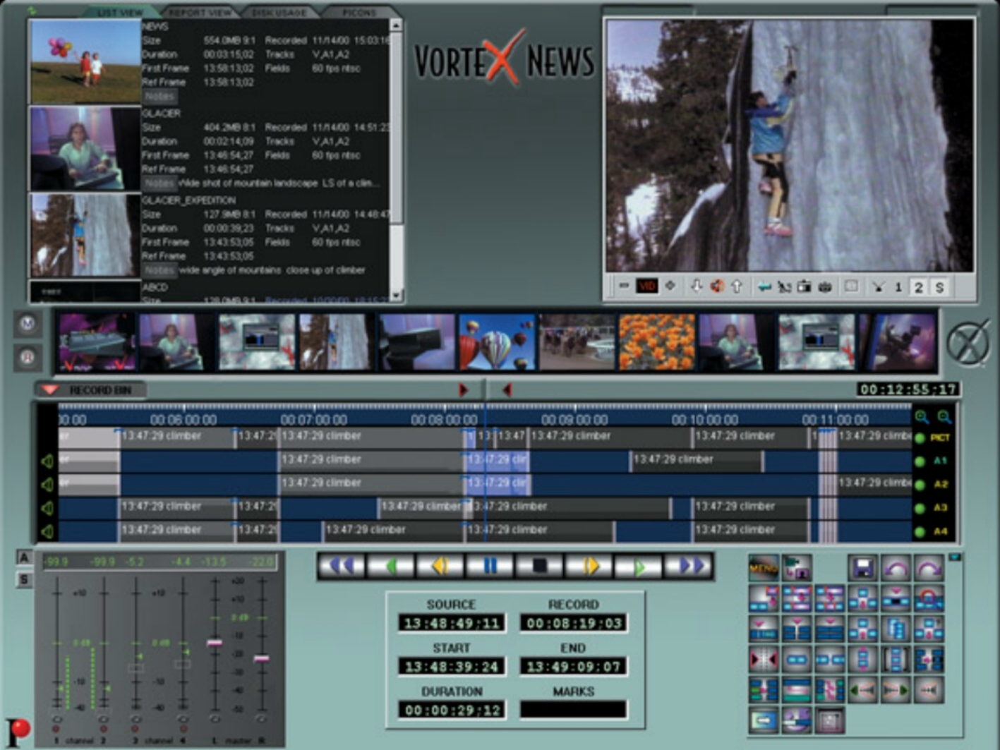Collapse the tool palette corner dropdown arrow

pyautogui.click(x=955, y=557)
